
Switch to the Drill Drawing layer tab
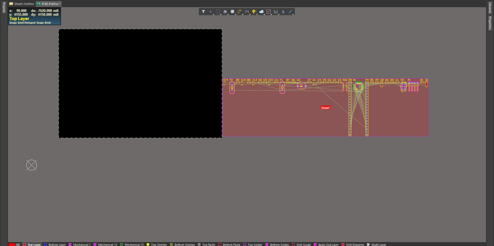pyautogui.click(x=353, y=244)
